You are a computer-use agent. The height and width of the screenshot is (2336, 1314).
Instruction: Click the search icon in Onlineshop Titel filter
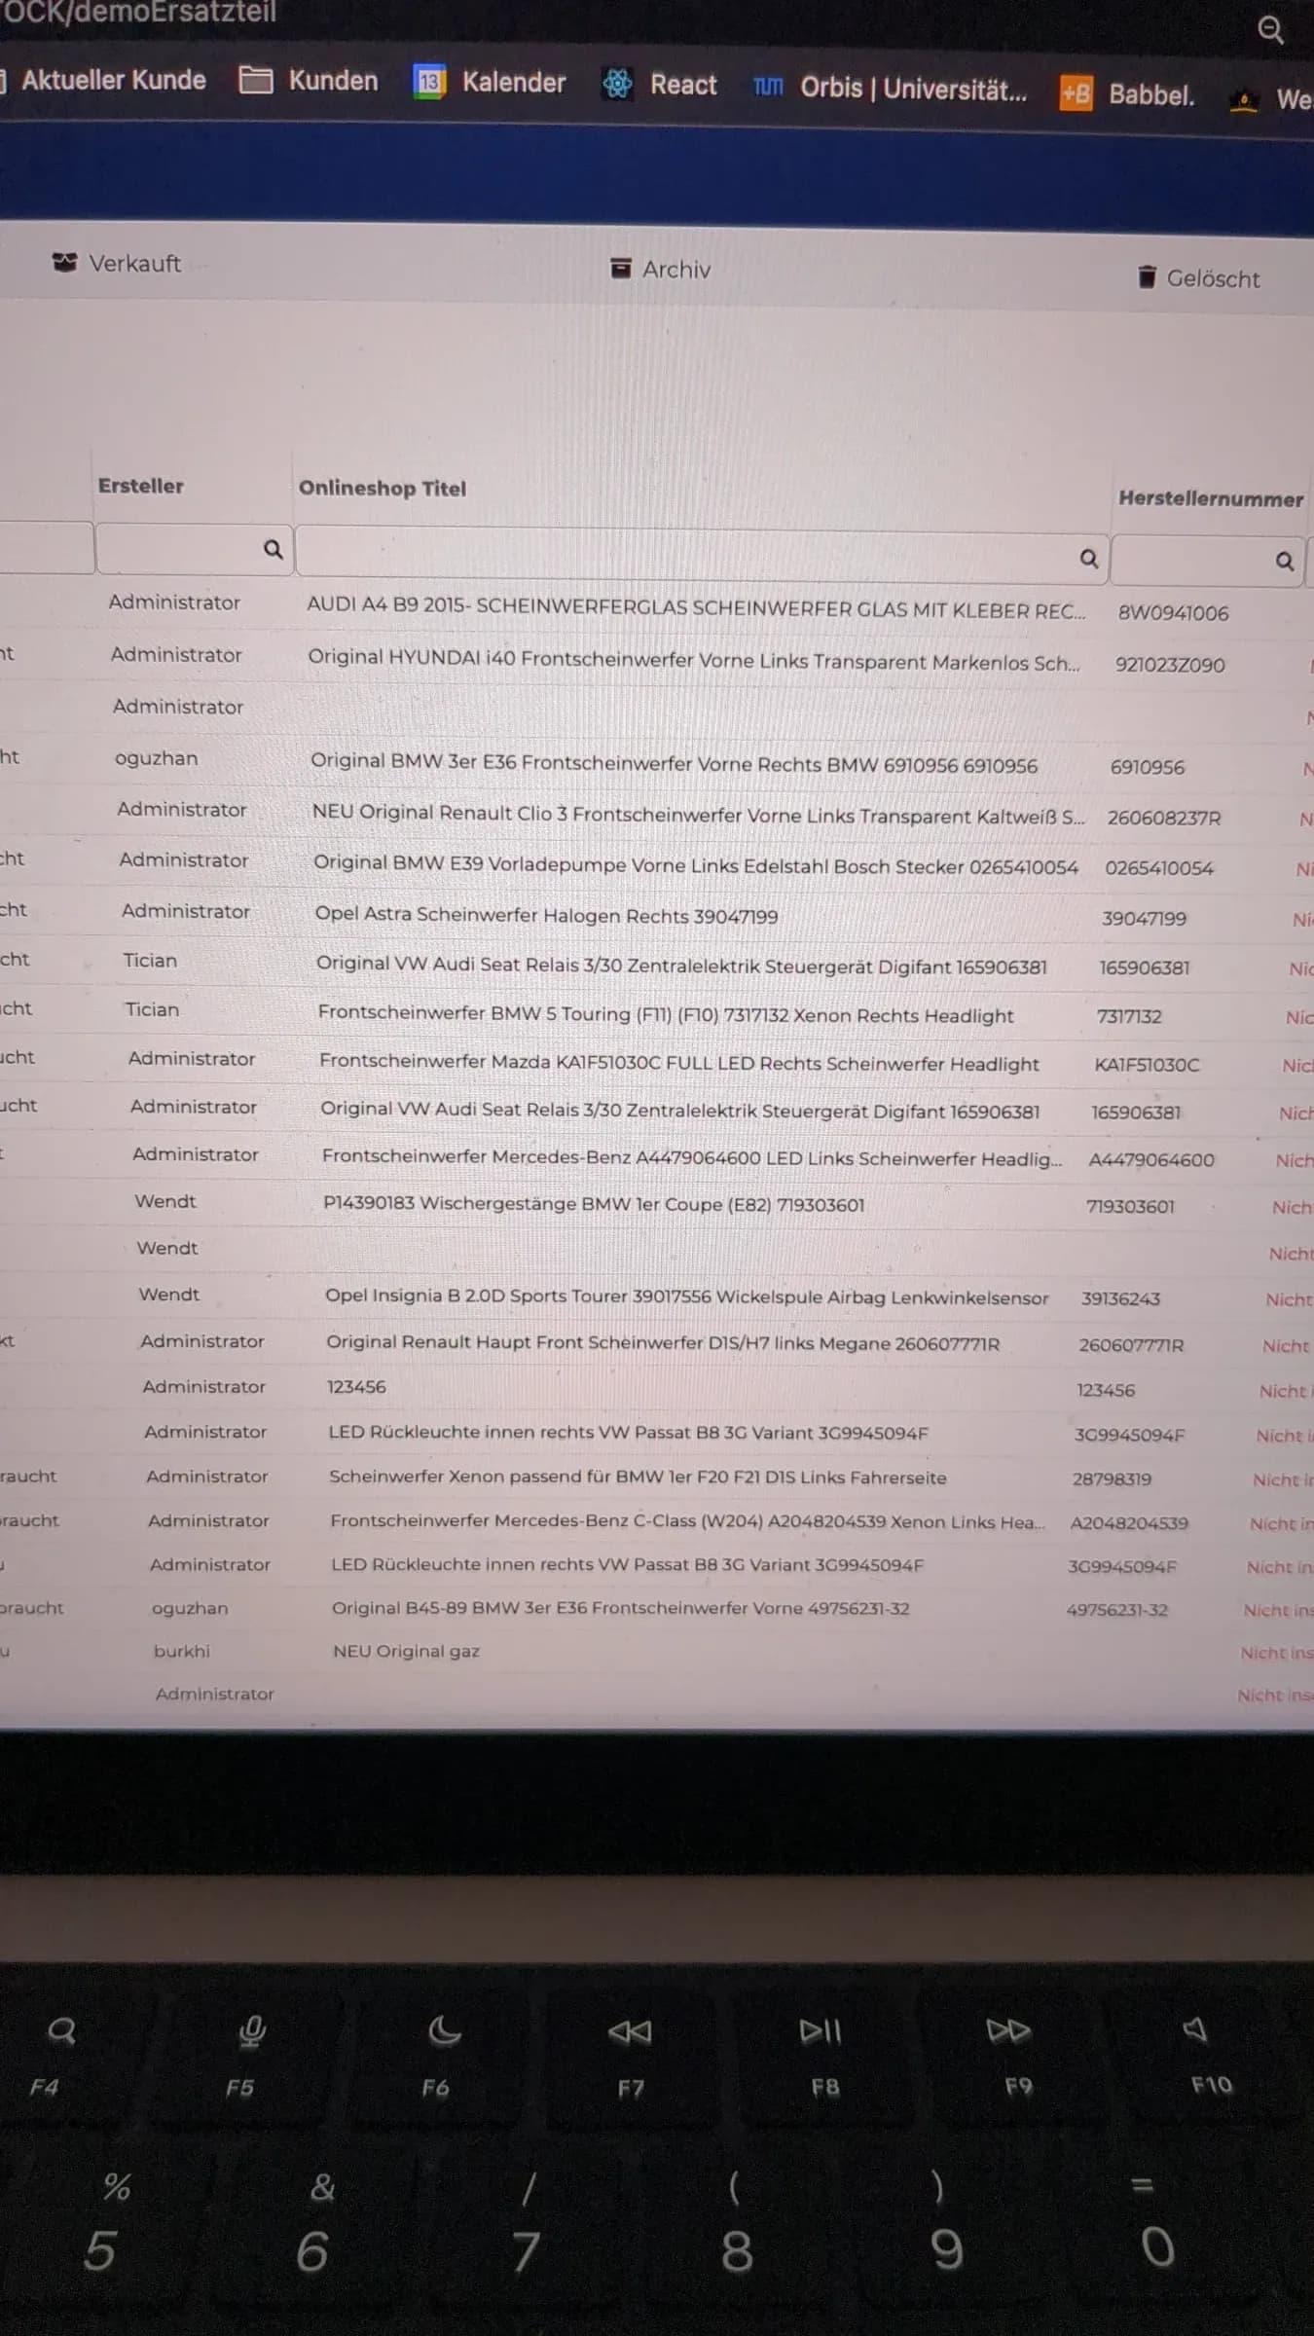tap(1089, 558)
